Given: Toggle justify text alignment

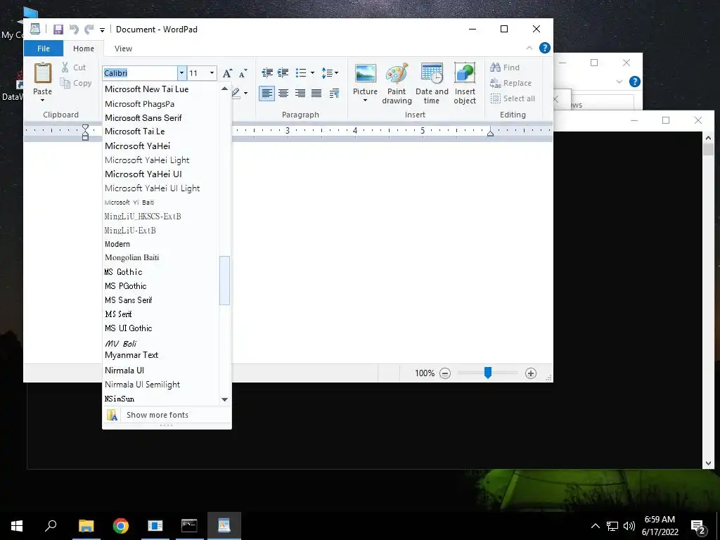Looking at the screenshot, I should 316,94.
